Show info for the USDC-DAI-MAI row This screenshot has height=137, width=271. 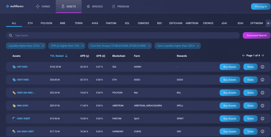262,93
